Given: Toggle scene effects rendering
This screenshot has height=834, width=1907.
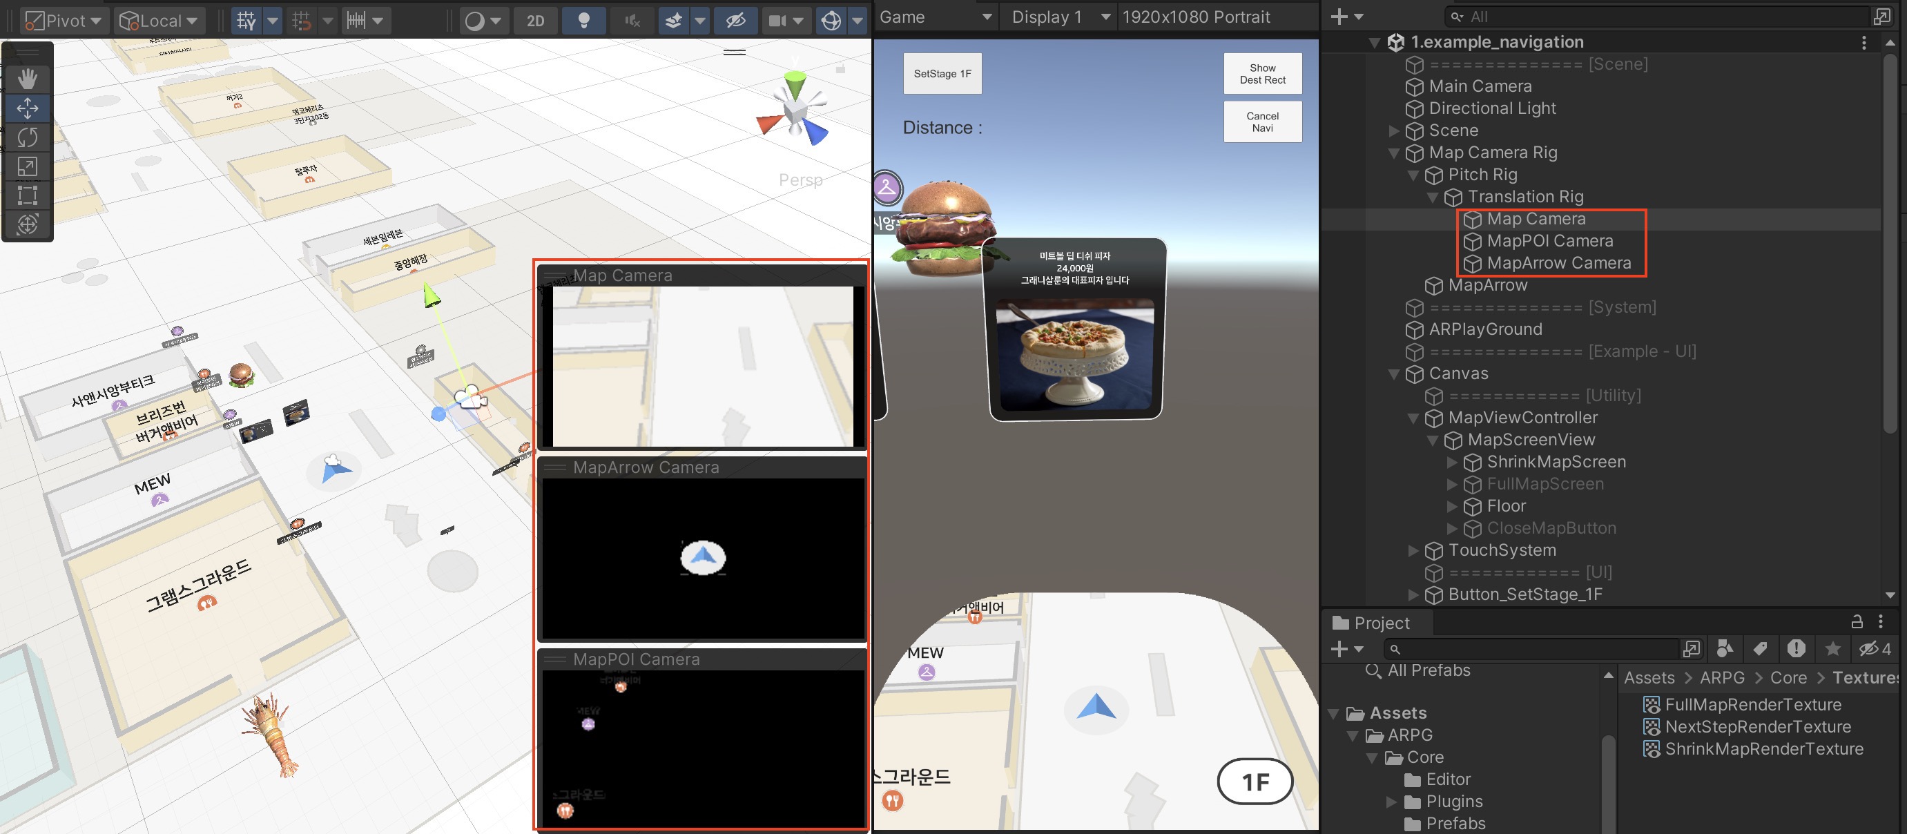Looking at the screenshot, I should click(673, 21).
